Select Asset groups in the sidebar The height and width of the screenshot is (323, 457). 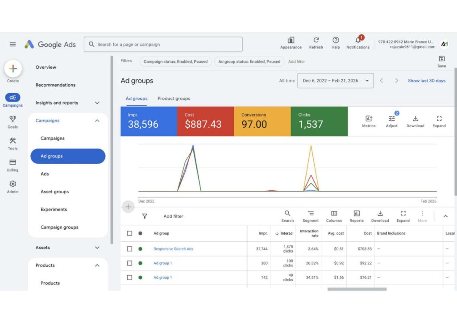[x=55, y=192]
